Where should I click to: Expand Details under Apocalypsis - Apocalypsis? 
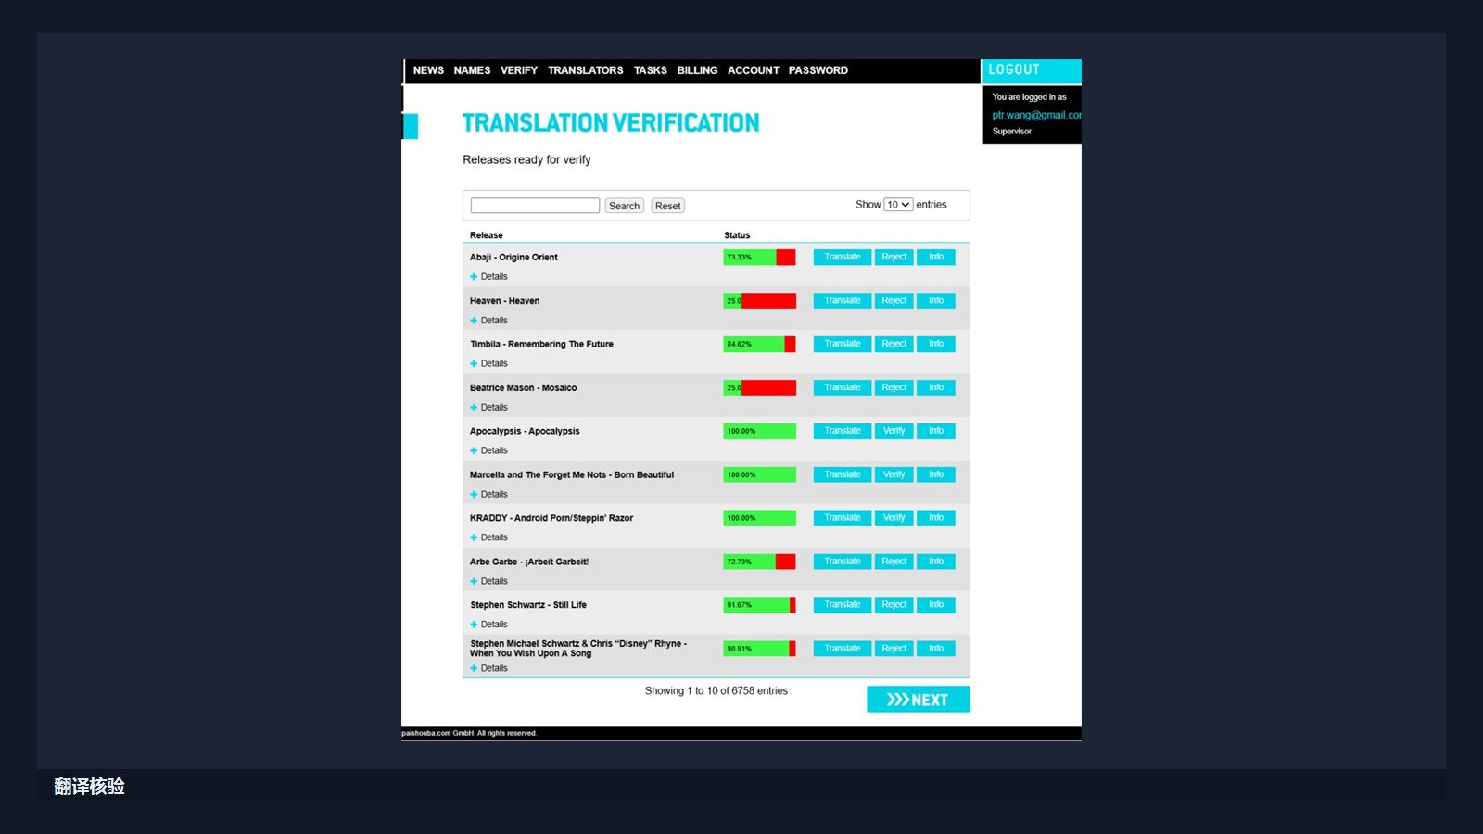tap(488, 450)
